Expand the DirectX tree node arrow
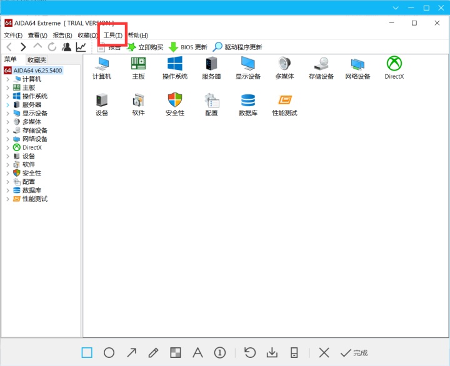Screen dimensions: 450x366 pos(7,148)
